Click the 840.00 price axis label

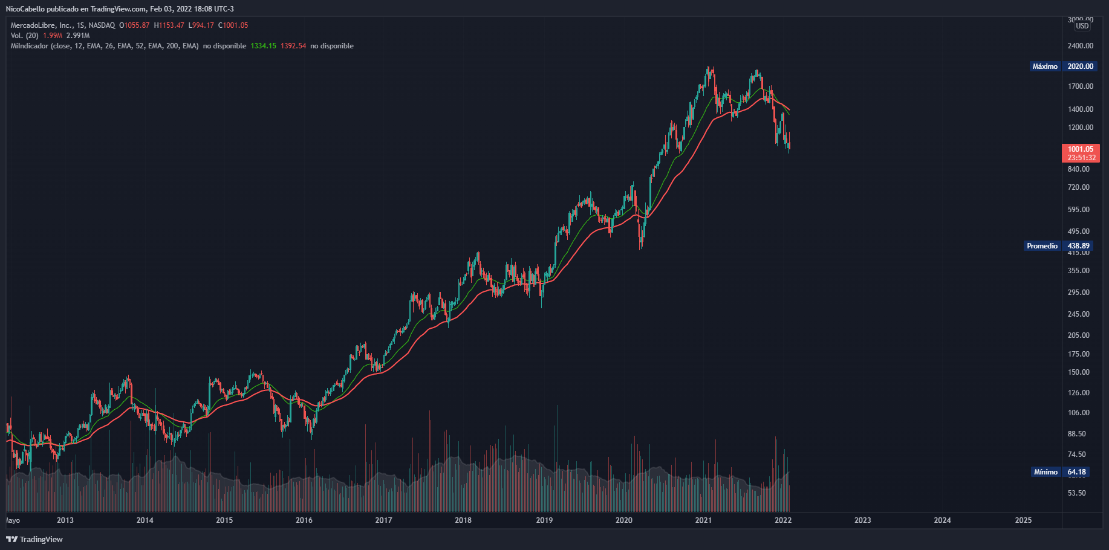click(x=1079, y=169)
